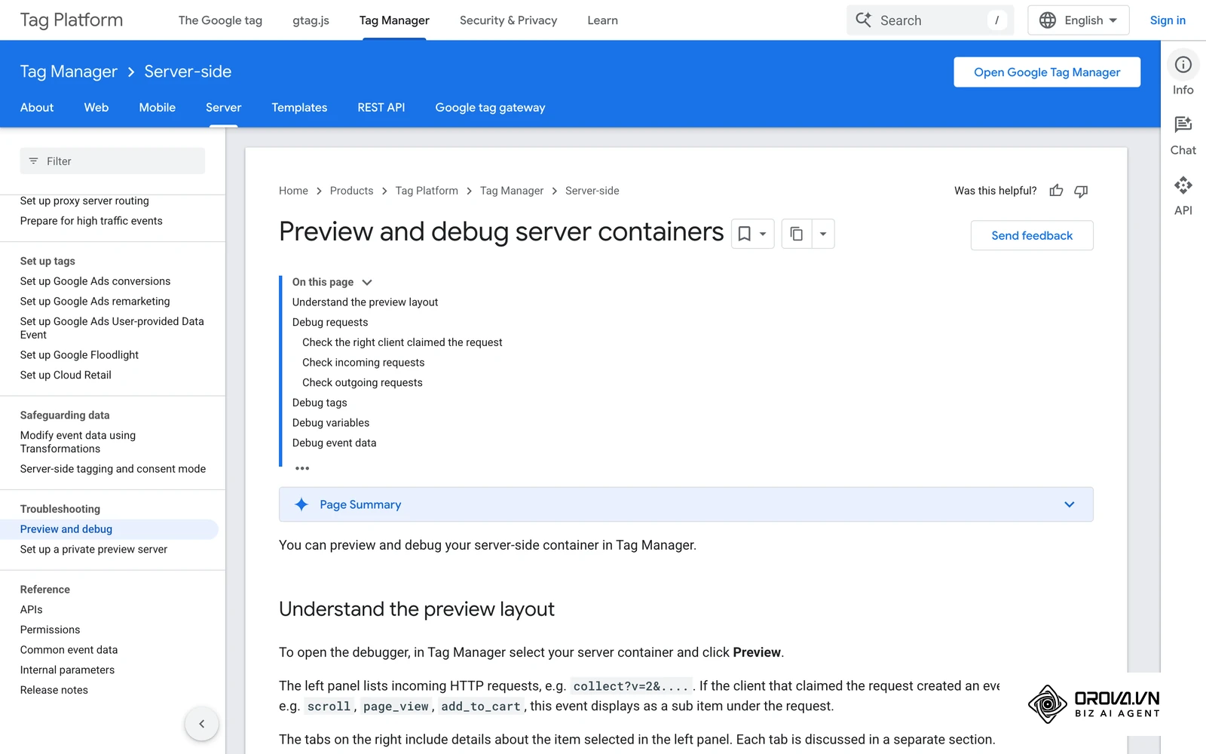Go to Debug requests section link

pos(330,322)
